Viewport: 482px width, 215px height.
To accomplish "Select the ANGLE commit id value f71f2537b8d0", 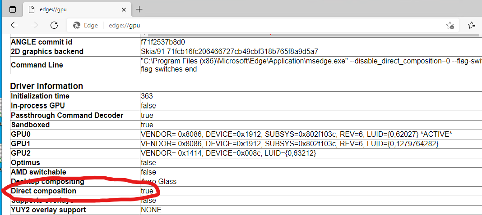I will click(163, 42).
